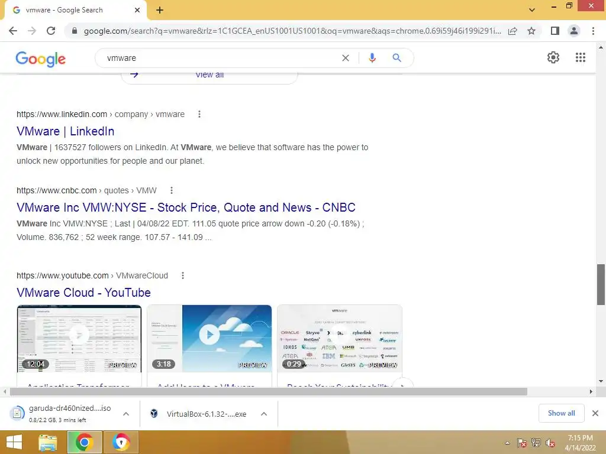Open the VMware Cloud - YouTube result
Image resolution: width=606 pixels, height=454 pixels.
83,293
